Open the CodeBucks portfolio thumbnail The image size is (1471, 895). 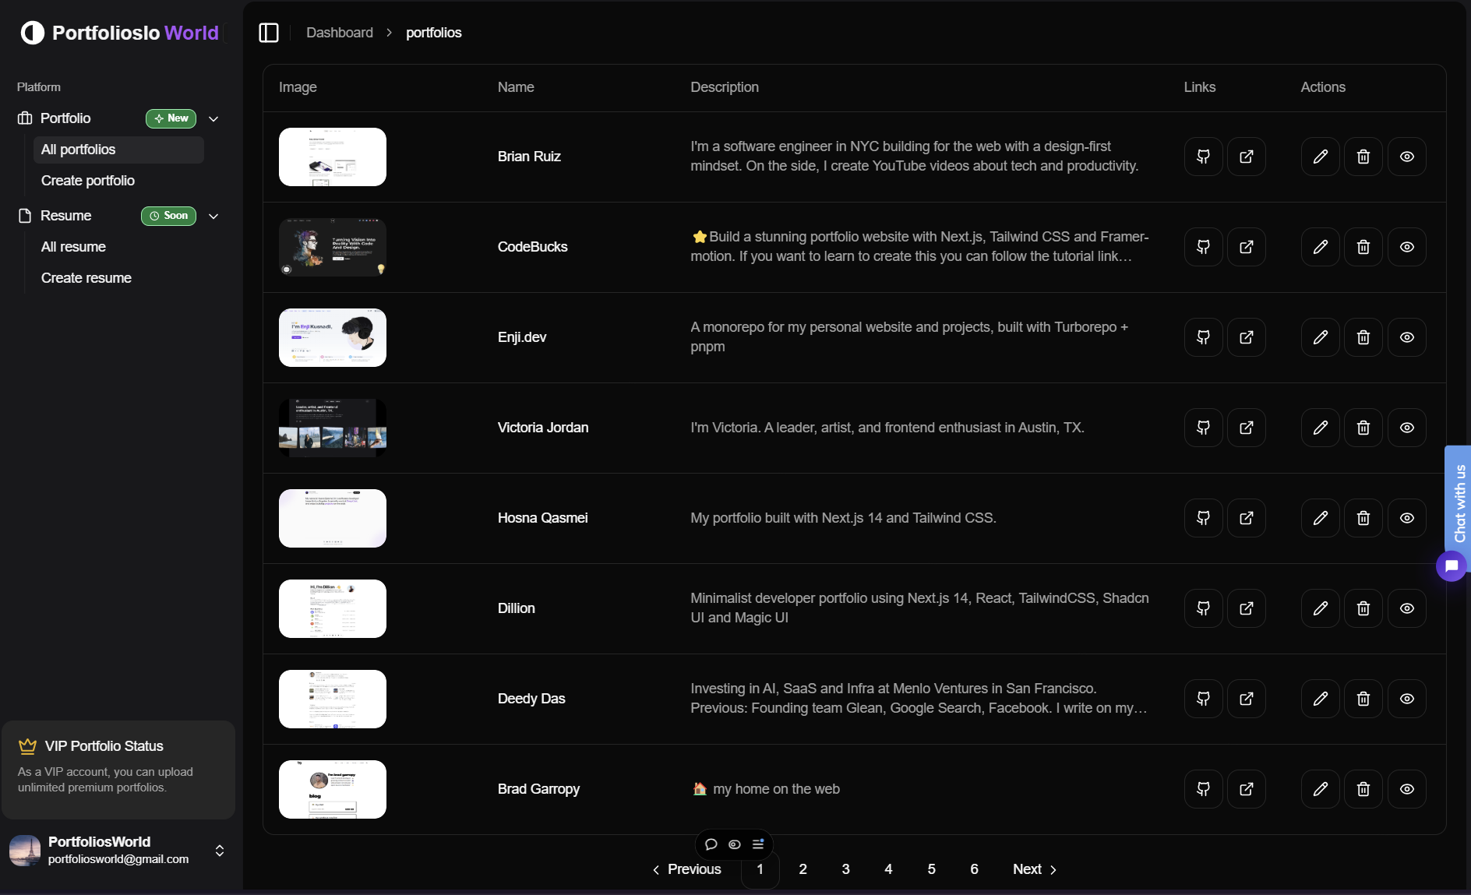point(333,247)
